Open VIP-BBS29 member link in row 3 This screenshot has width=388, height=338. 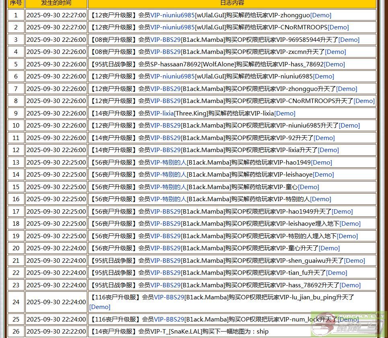point(165,40)
